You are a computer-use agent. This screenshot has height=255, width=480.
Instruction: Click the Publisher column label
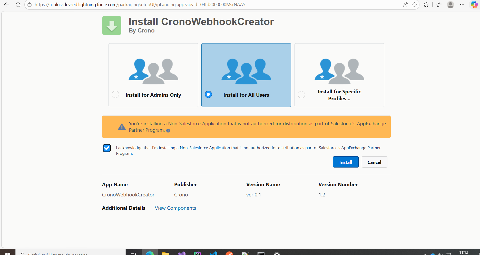click(185, 184)
